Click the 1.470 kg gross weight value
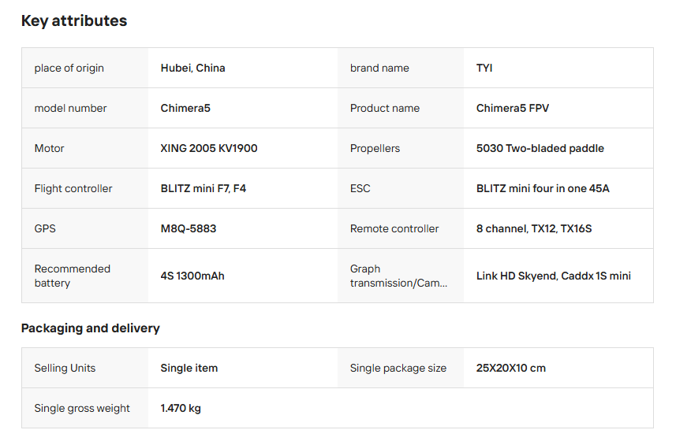 181,409
